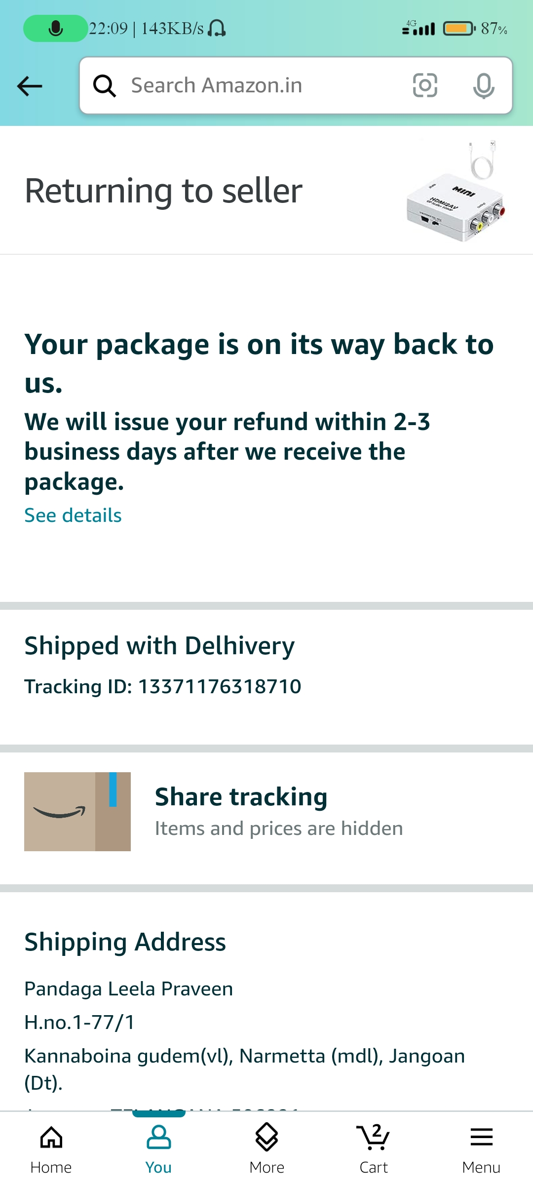Viewport: 533px width, 1185px height.
Task: Tap the green microphone recording indicator
Action: (55, 29)
